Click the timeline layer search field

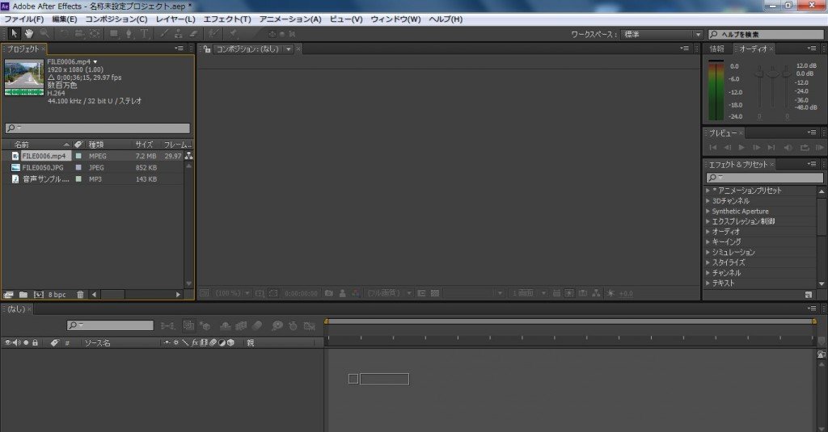pyautogui.click(x=110, y=325)
